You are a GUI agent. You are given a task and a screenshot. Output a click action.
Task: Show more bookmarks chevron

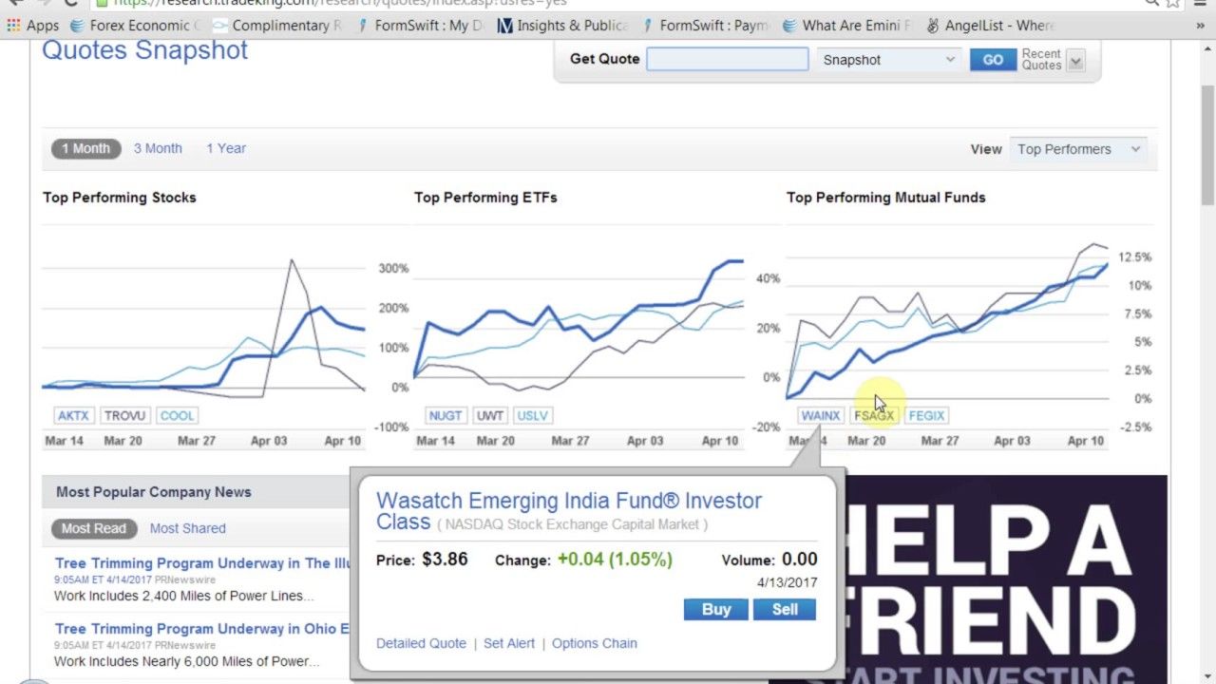(x=1200, y=26)
